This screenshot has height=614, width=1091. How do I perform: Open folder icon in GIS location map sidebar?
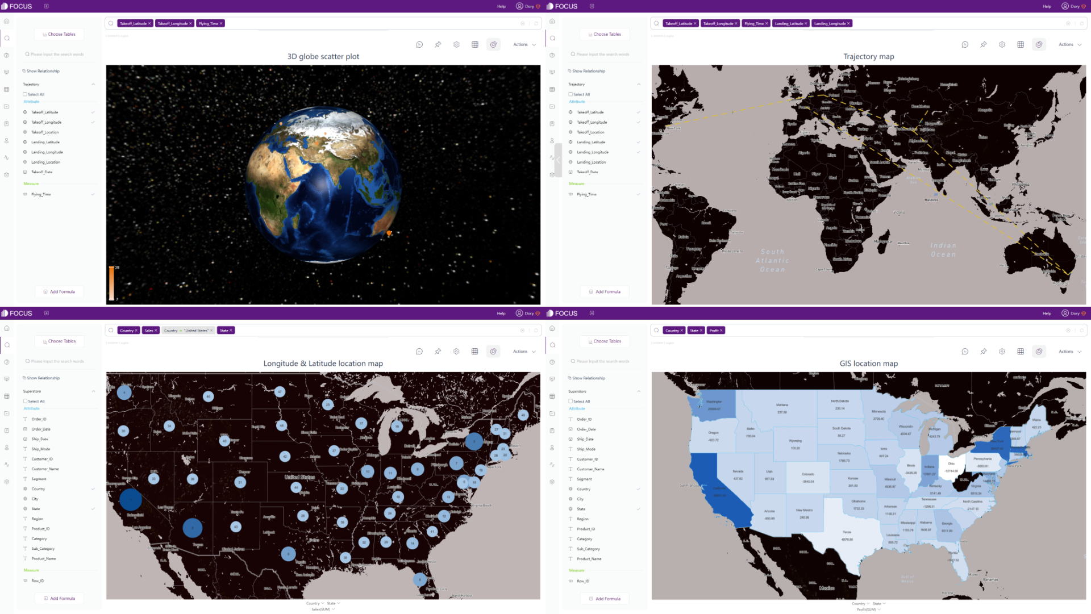(552, 413)
